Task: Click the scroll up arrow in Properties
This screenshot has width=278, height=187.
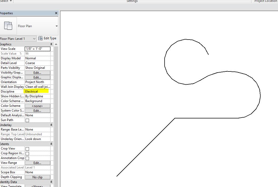Action: pyautogui.click(x=56, y=44)
